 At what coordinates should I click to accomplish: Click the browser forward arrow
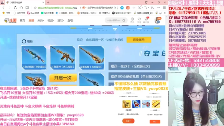click(x=10, y=8)
